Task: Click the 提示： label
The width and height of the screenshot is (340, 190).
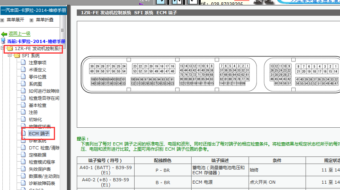Action: pyautogui.click(x=83, y=139)
